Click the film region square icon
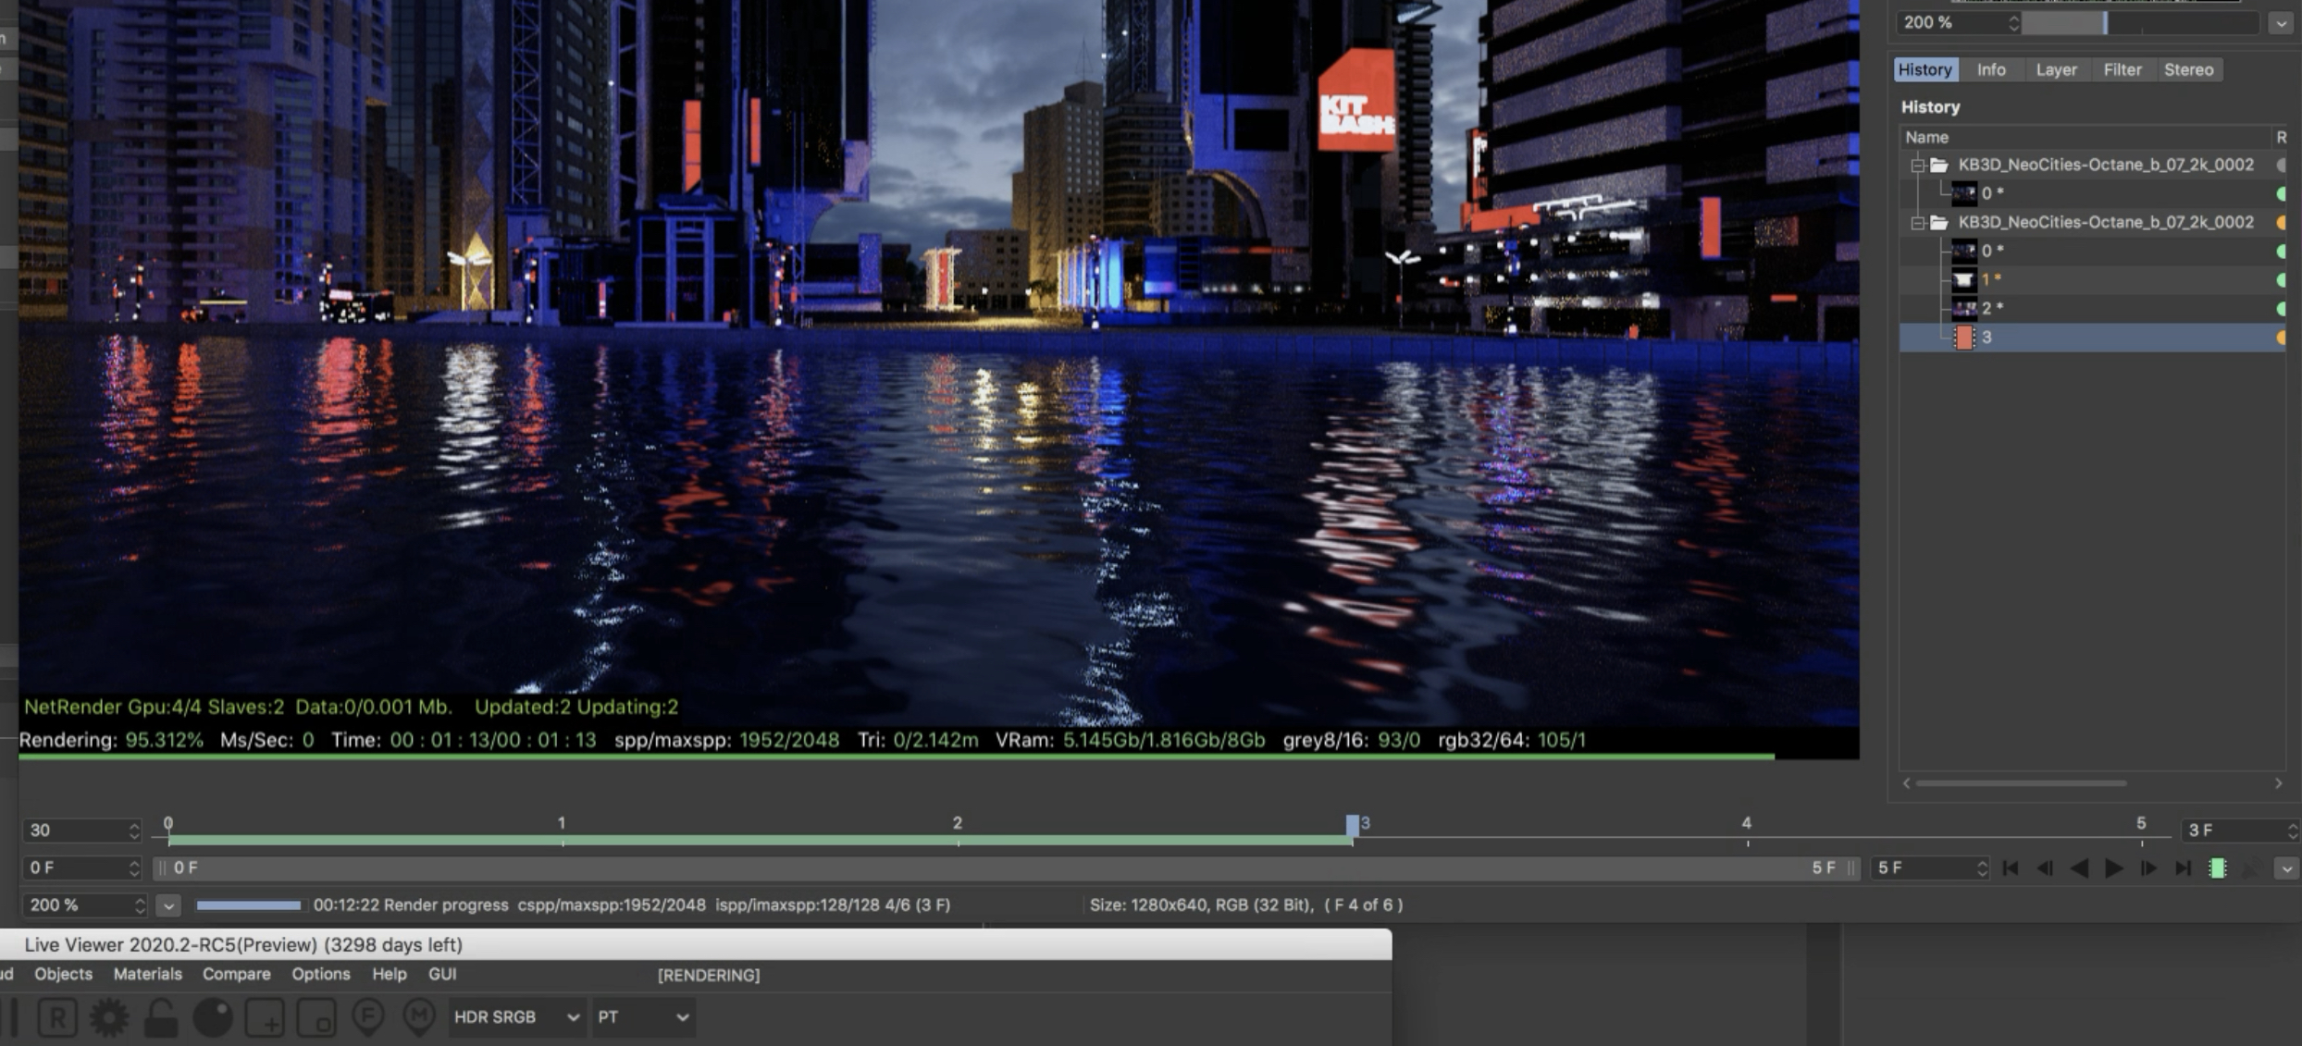Screen dimensions: 2302x1046 (x=316, y=1017)
